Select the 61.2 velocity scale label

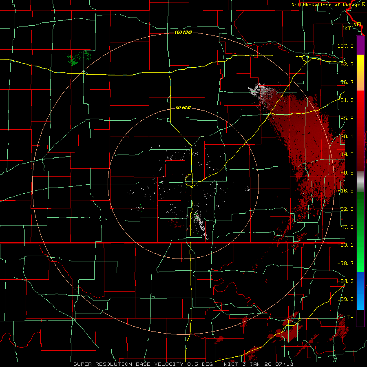(347, 100)
